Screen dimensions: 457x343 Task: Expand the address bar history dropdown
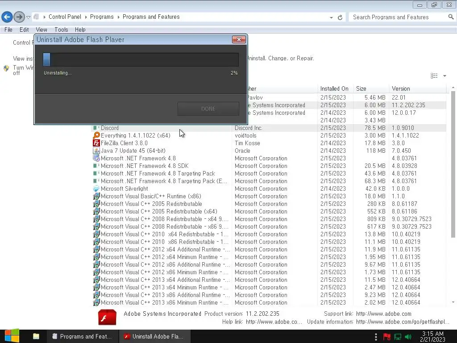(x=331, y=17)
